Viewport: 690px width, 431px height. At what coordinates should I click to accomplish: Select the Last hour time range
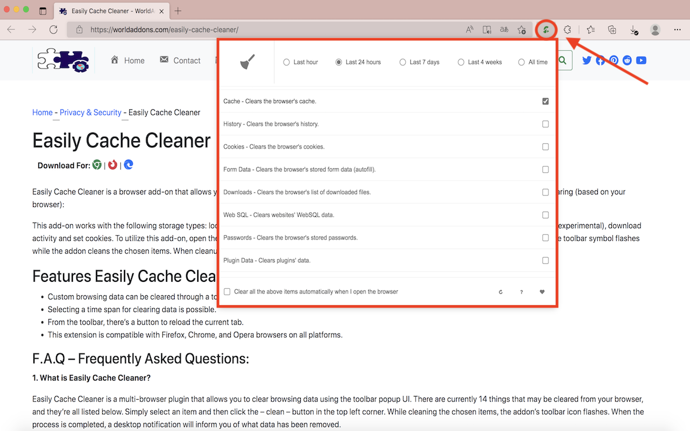(287, 62)
